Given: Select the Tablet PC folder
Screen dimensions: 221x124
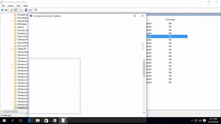Looking at the screenshot, I should click(20, 49).
